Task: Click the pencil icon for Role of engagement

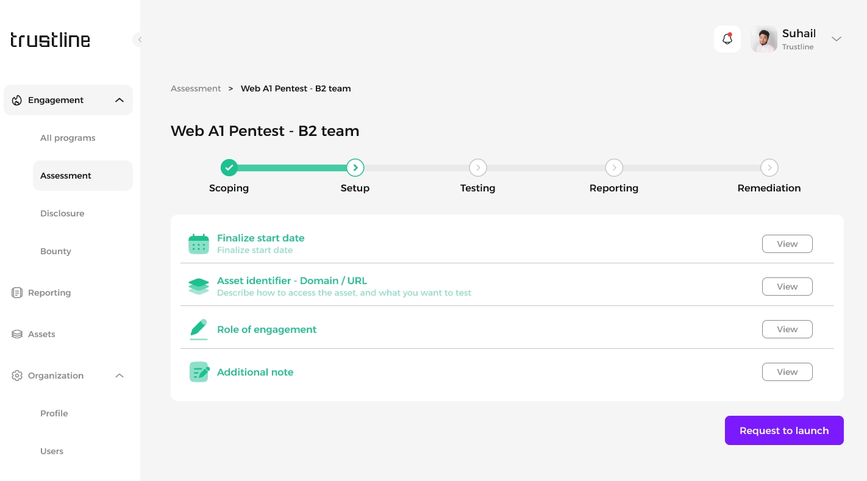Action: pos(199,329)
